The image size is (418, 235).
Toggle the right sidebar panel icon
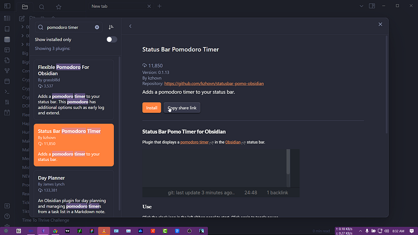pos(372,6)
